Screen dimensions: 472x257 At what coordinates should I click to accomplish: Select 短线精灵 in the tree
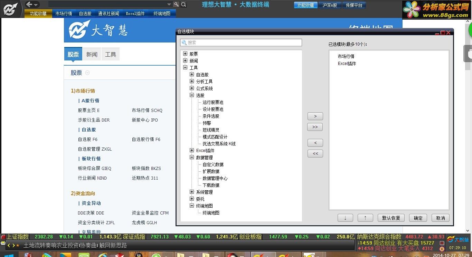click(x=211, y=130)
